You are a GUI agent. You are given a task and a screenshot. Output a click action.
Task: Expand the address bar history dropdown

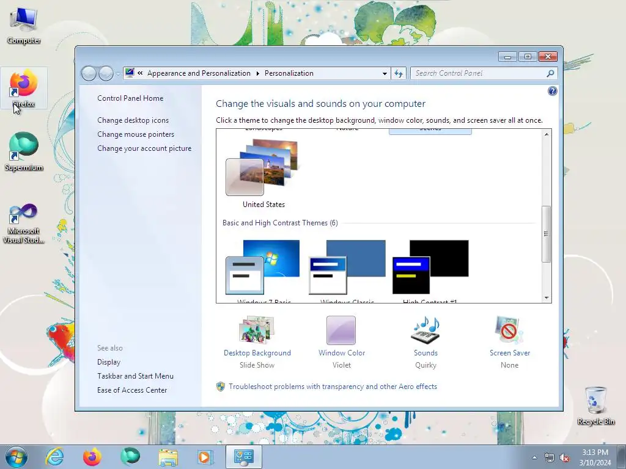click(385, 73)
